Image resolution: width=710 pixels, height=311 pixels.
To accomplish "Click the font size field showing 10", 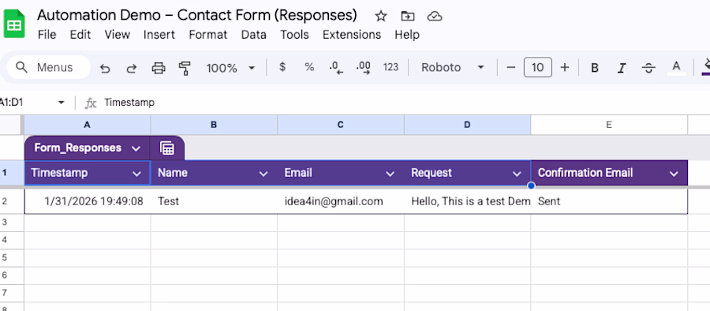I will pos(537,68).
